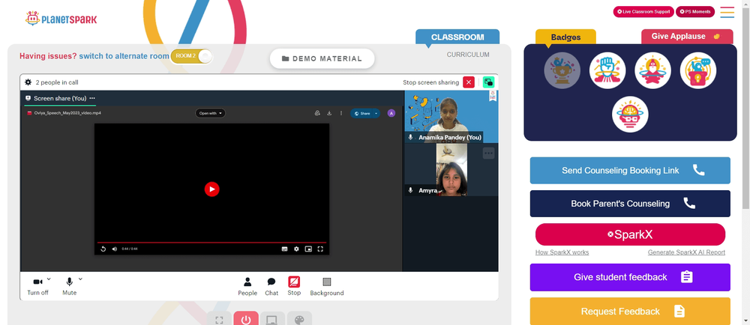Open the call settings gear icon

click(x=28, y=82)
